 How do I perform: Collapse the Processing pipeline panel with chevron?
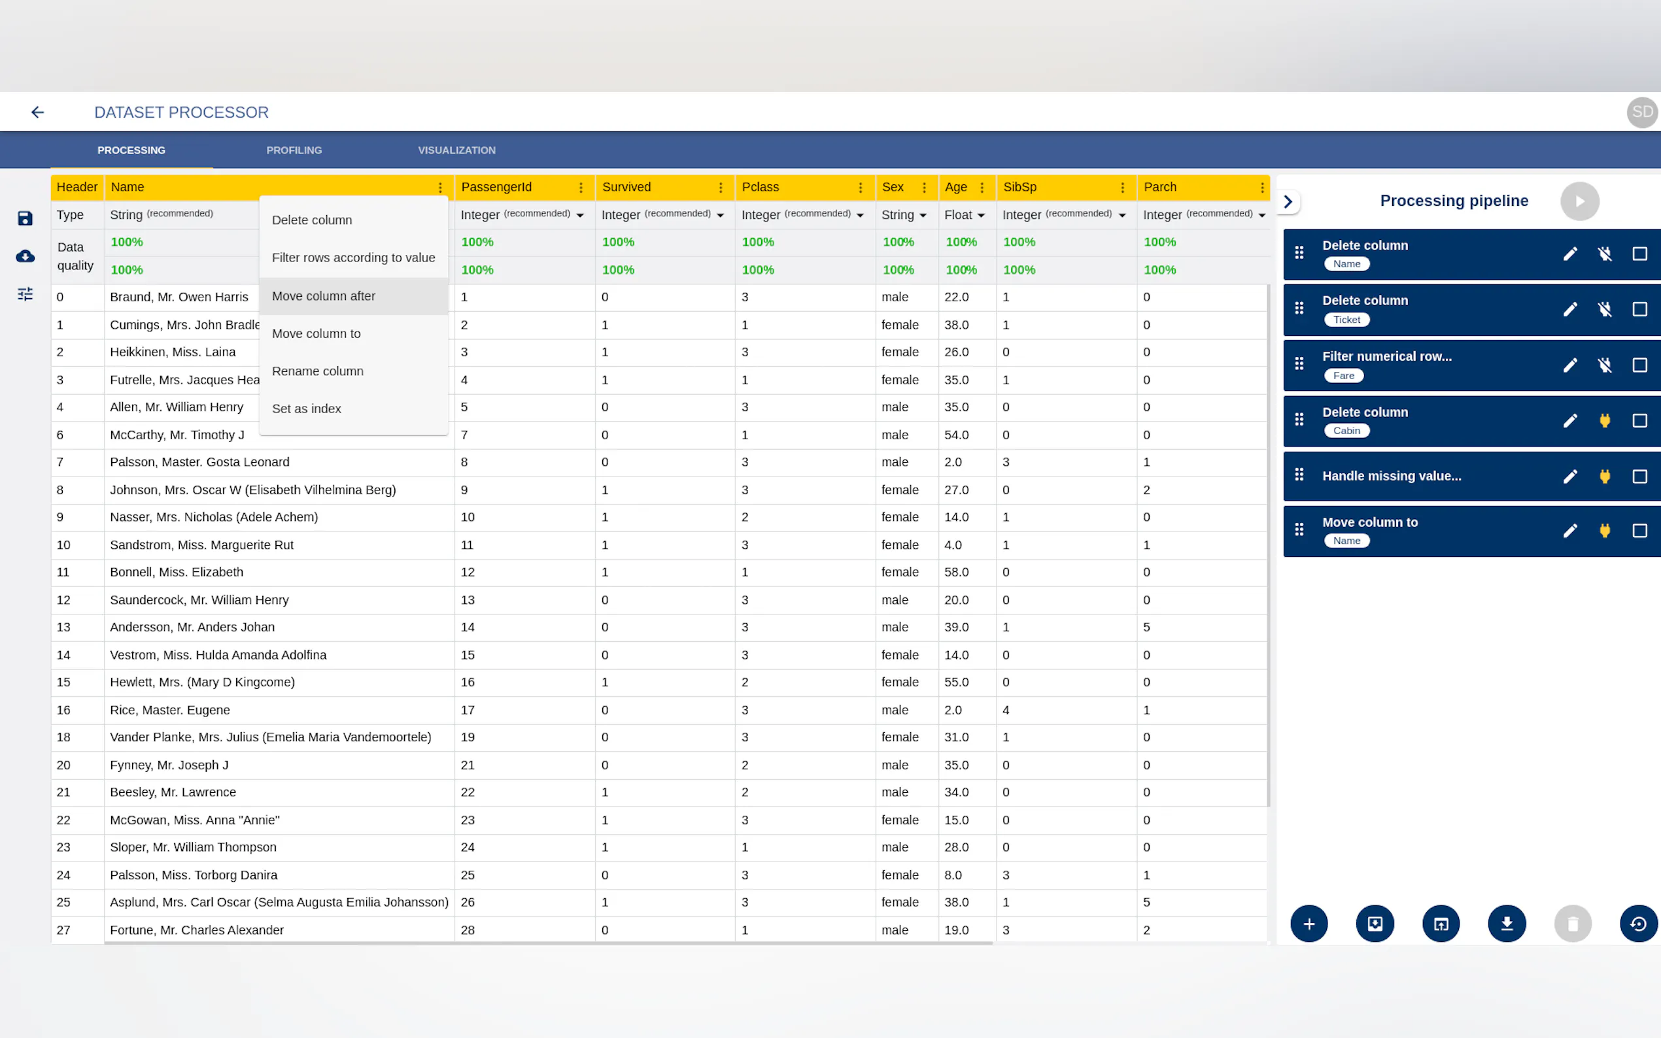(x=1288, y=201)
